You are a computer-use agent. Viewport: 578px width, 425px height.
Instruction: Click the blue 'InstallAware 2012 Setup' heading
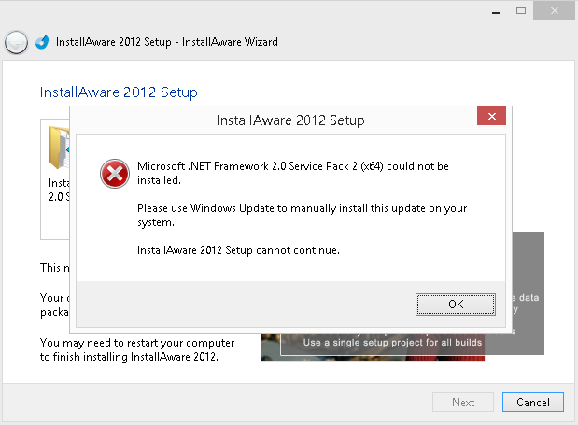pos(119,92)
